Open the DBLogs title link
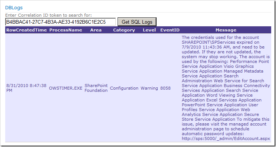Image resolution: width=276 pixels, height=147 pixels. pos(14,8)
